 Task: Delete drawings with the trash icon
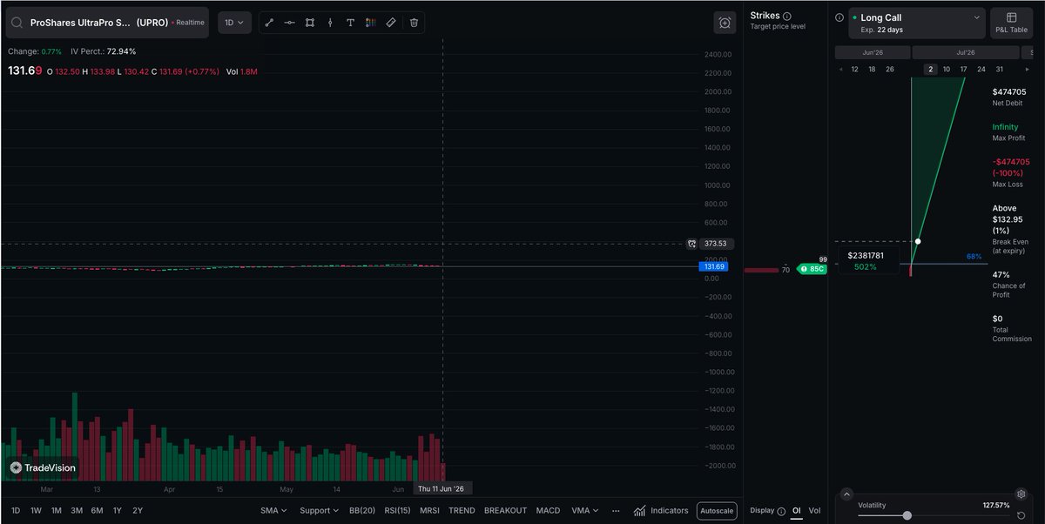[x=414, y=23]
